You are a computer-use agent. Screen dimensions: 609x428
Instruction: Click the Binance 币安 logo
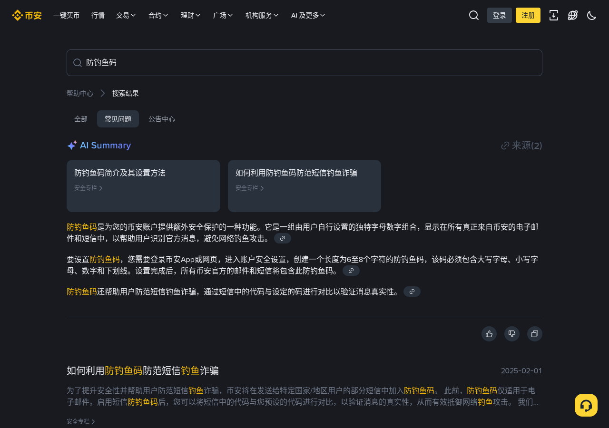coord(27,15)
